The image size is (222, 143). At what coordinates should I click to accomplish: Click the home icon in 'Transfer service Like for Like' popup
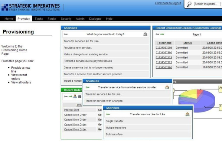click(188, 114)
